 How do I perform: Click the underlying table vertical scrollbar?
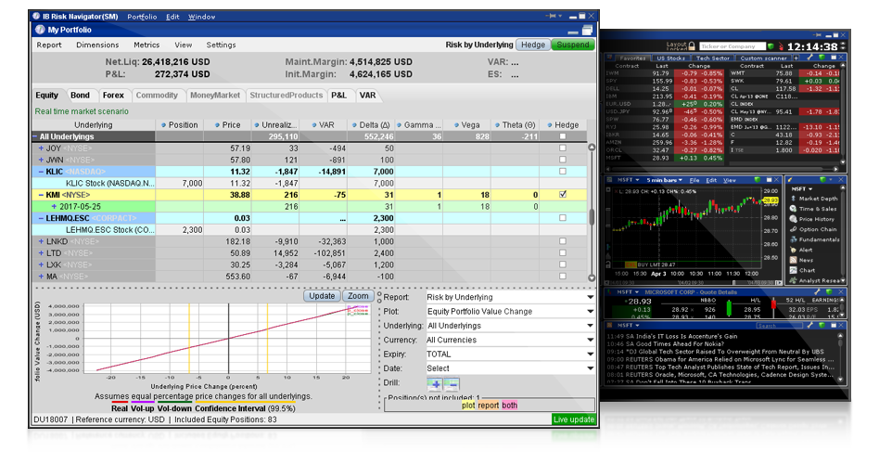pyautogui.click(x=592, y=213)
